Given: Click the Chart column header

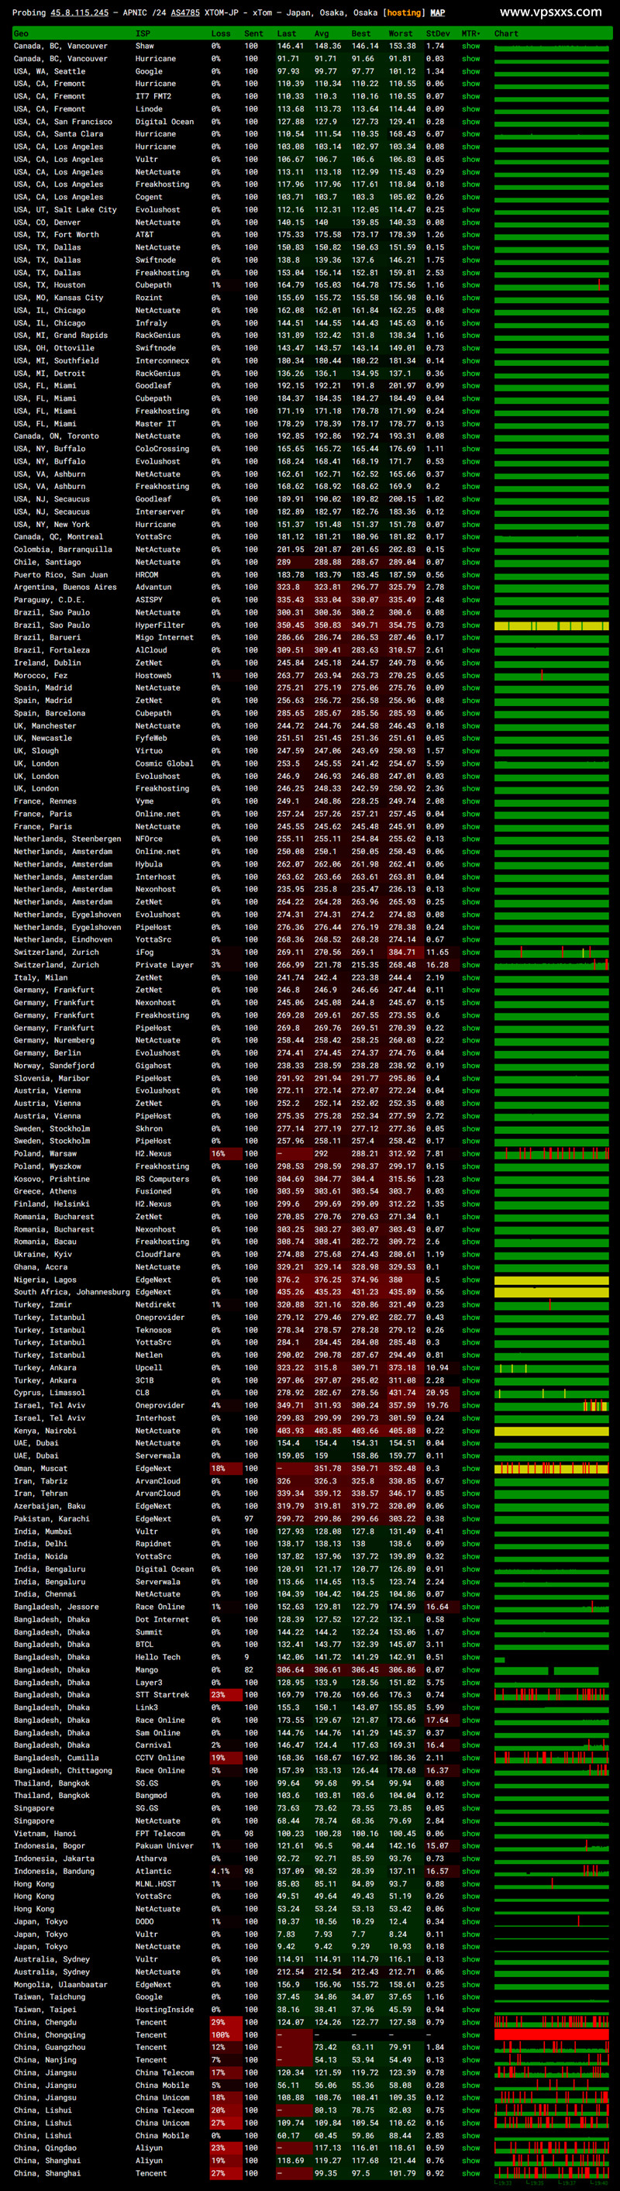Looking at the screenshot, I should tap(506, 34).
